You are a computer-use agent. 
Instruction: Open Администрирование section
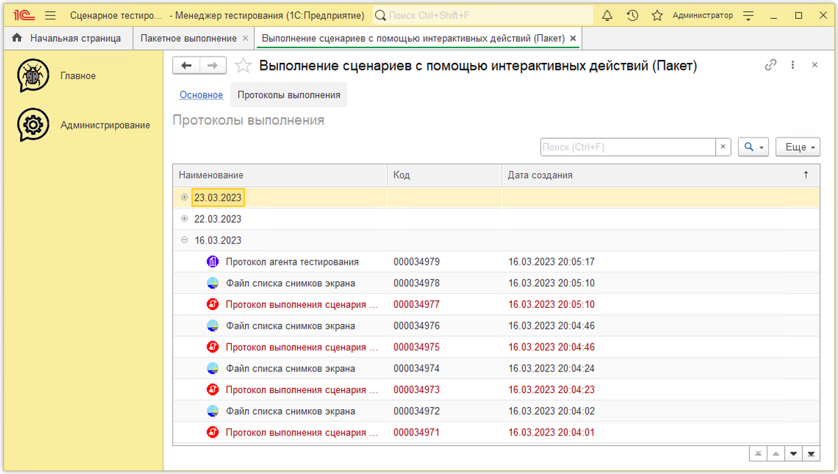click(x=105, y=125)
